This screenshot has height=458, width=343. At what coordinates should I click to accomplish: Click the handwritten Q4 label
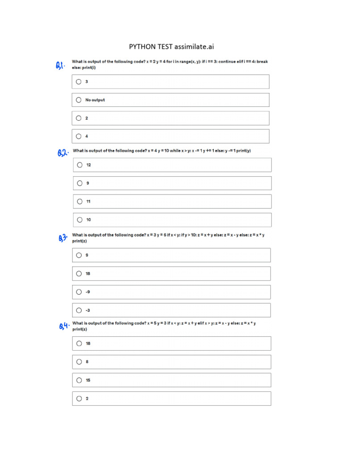(x=64, y=326)
